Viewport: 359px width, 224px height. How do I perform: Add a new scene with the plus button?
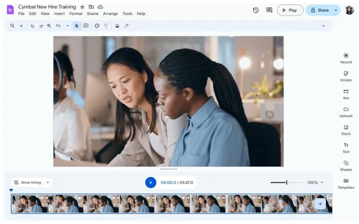click(x=320, y=204)
